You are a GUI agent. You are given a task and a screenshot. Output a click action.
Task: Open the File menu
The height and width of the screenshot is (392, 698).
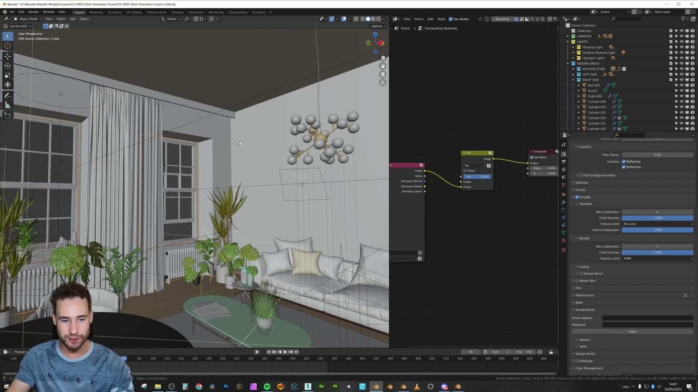[x=12, y=12]
